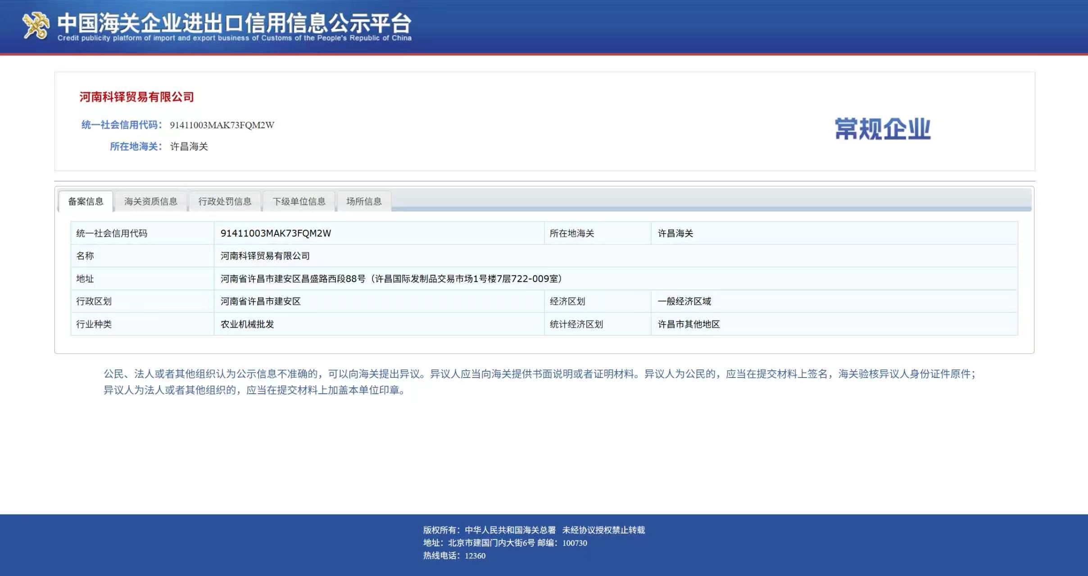
Task: Switch to the 海关资质信息 tab
Action: click(151, 201)
